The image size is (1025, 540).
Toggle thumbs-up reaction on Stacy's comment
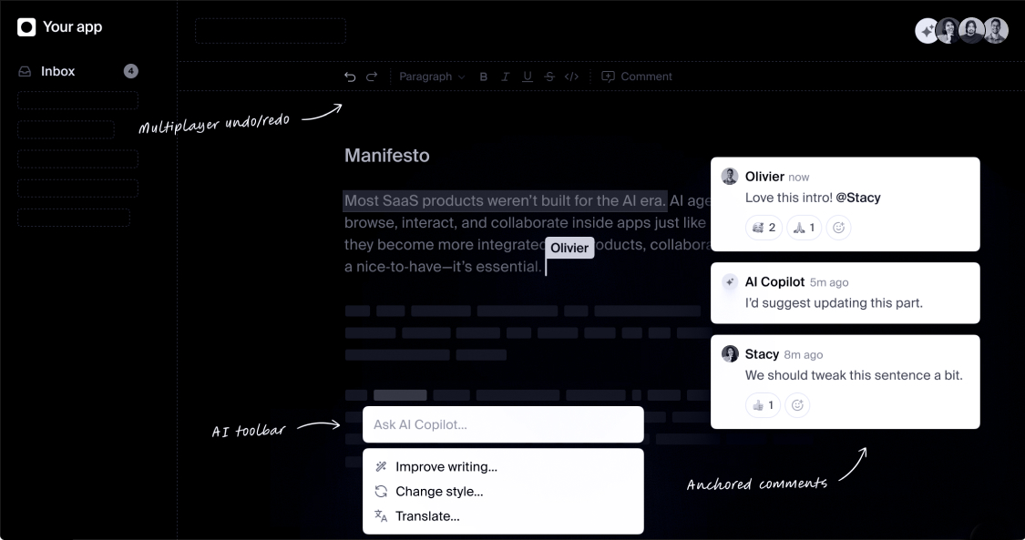(x=762, y=405)
